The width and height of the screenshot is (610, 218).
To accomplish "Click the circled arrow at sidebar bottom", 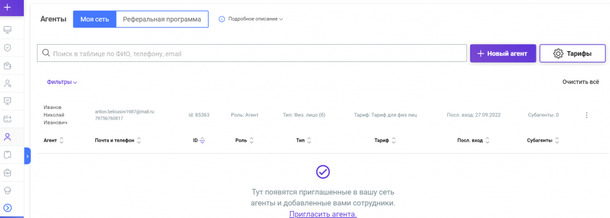I will [x=7, y=208].
